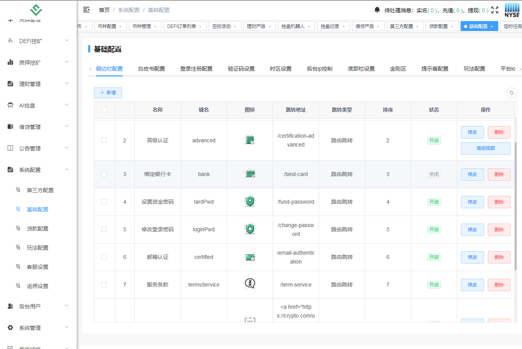Close the 币种配置 tab
The width and height of the screenshot is (522, 349).
click(120, 27)
